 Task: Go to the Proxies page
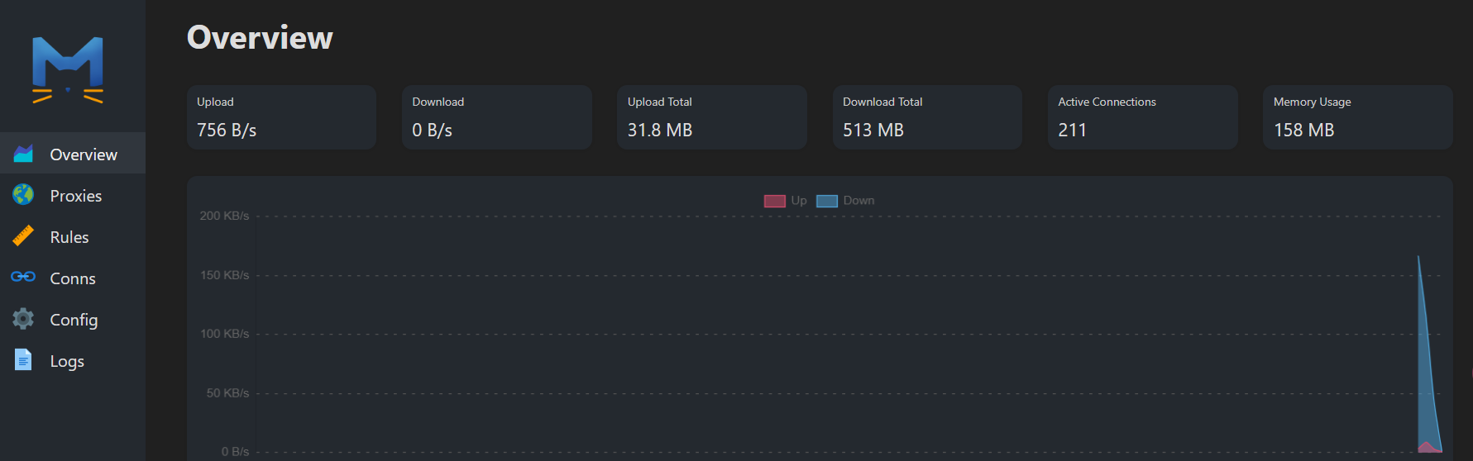[76, 196]
